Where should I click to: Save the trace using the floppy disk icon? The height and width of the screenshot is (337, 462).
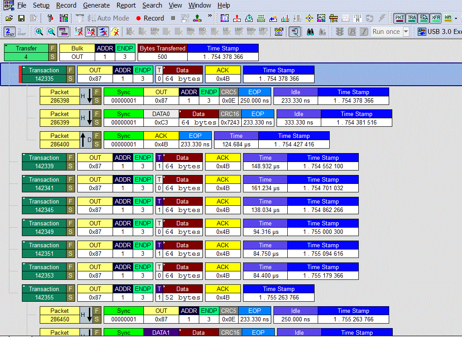pos(21,18)
